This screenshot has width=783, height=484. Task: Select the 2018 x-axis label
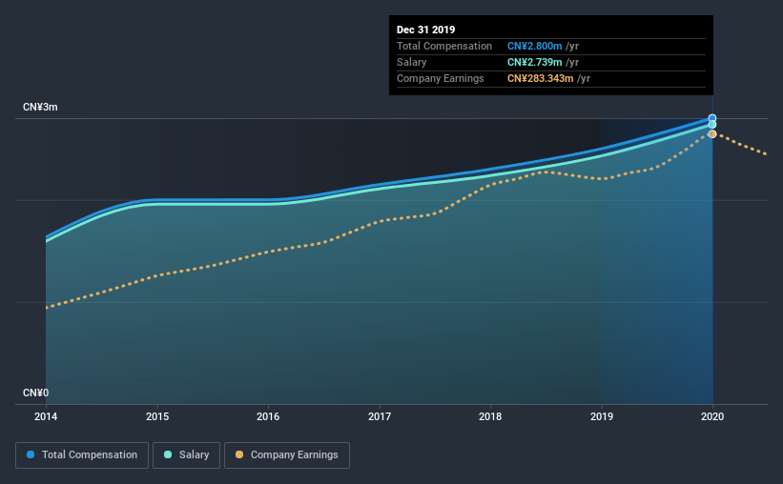pos(490,416)
